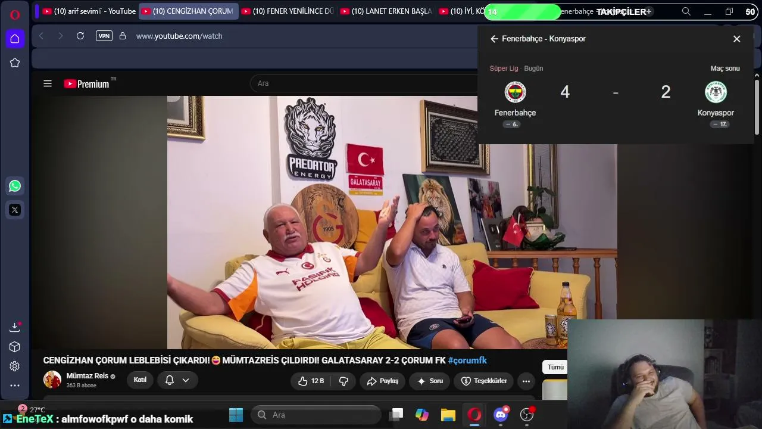Open the #çorumfk hashtag link
Viewport: 762px width, 429px height.
467,360
